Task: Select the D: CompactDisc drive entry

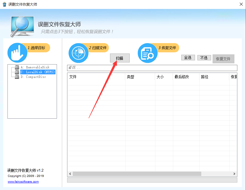Action: pyautogui.click(x=33, y=76)
